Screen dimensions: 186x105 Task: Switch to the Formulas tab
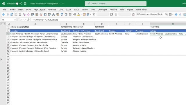pyautogui.click(x=52, y=10)
